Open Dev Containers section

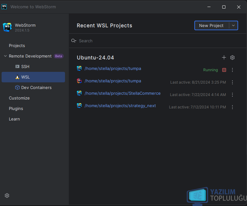pyautogui.click(x=36, y=87)
